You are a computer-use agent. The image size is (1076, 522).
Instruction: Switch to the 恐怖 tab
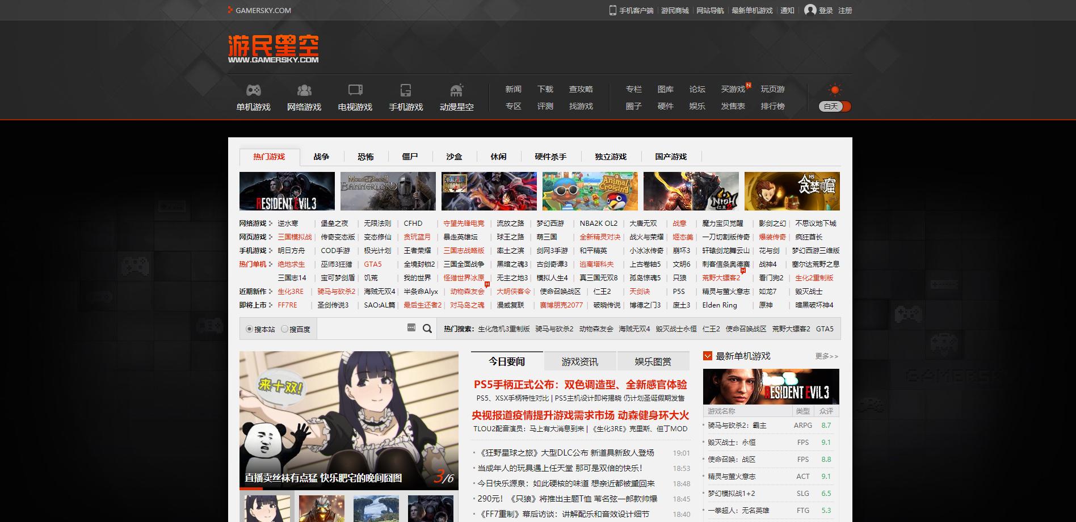pyautogui.click(x=365, y=157)
